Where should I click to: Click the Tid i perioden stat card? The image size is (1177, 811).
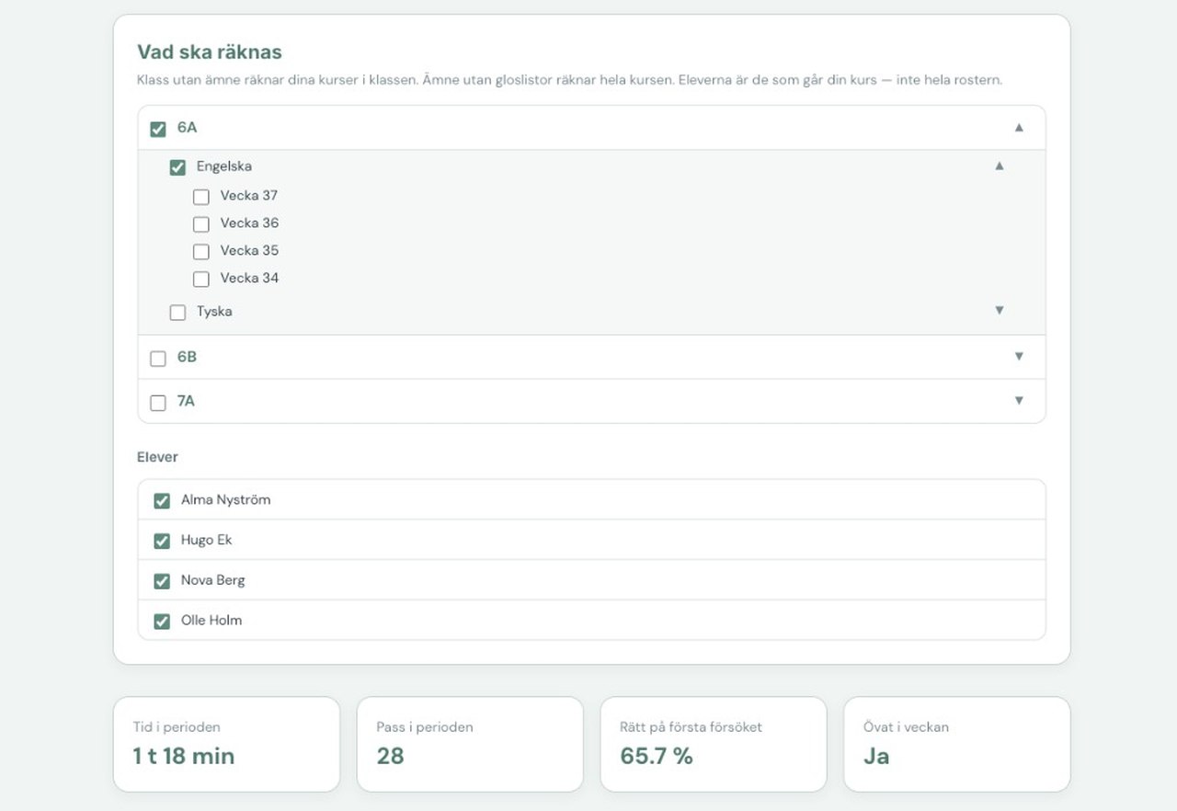click(226, 744)
